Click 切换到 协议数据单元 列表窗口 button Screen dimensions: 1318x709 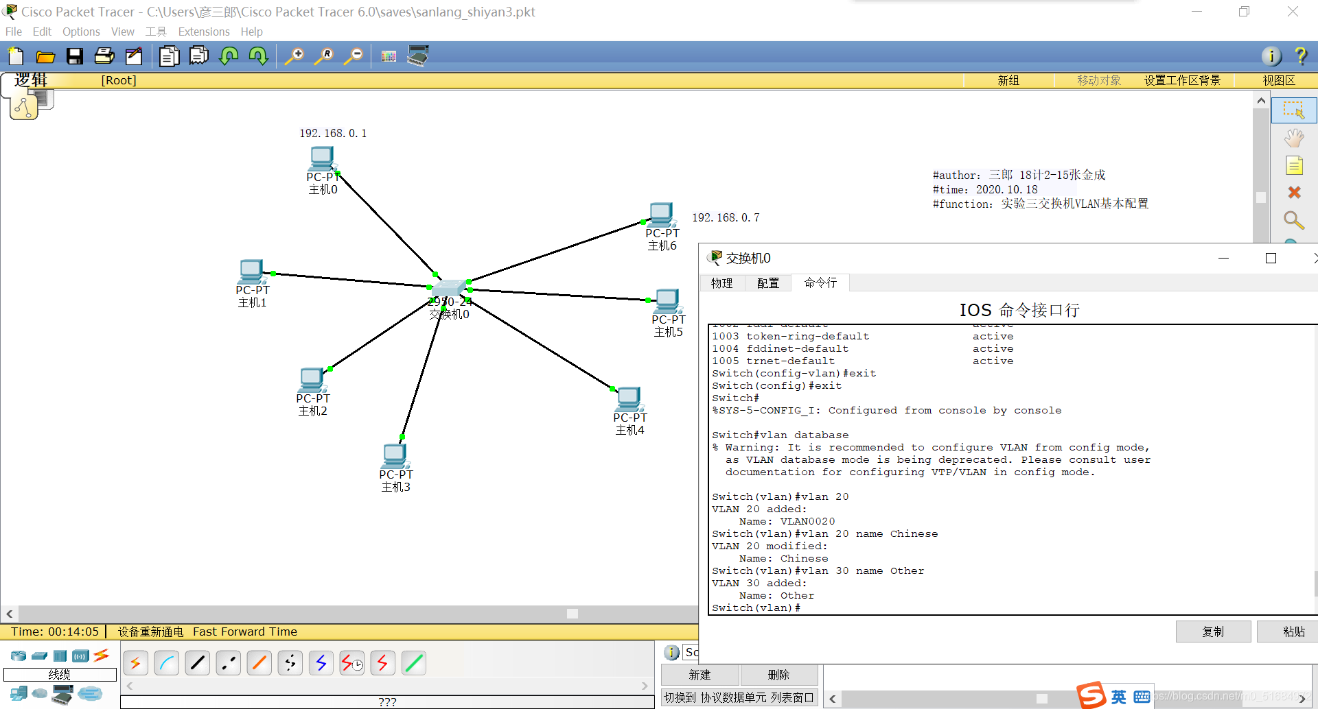[739, 697]
